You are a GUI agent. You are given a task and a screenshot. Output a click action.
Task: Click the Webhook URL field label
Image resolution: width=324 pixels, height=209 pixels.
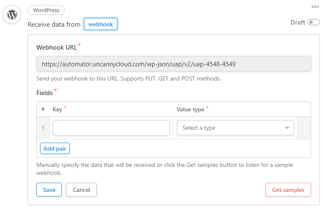57,48
